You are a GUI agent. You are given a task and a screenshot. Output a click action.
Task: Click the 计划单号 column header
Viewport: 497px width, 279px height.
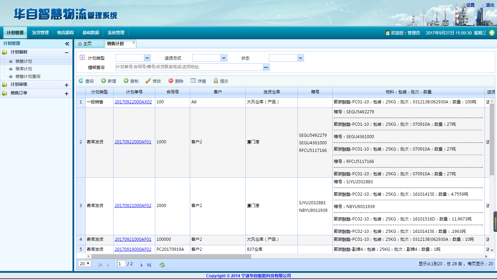click(x=134, y=92)
